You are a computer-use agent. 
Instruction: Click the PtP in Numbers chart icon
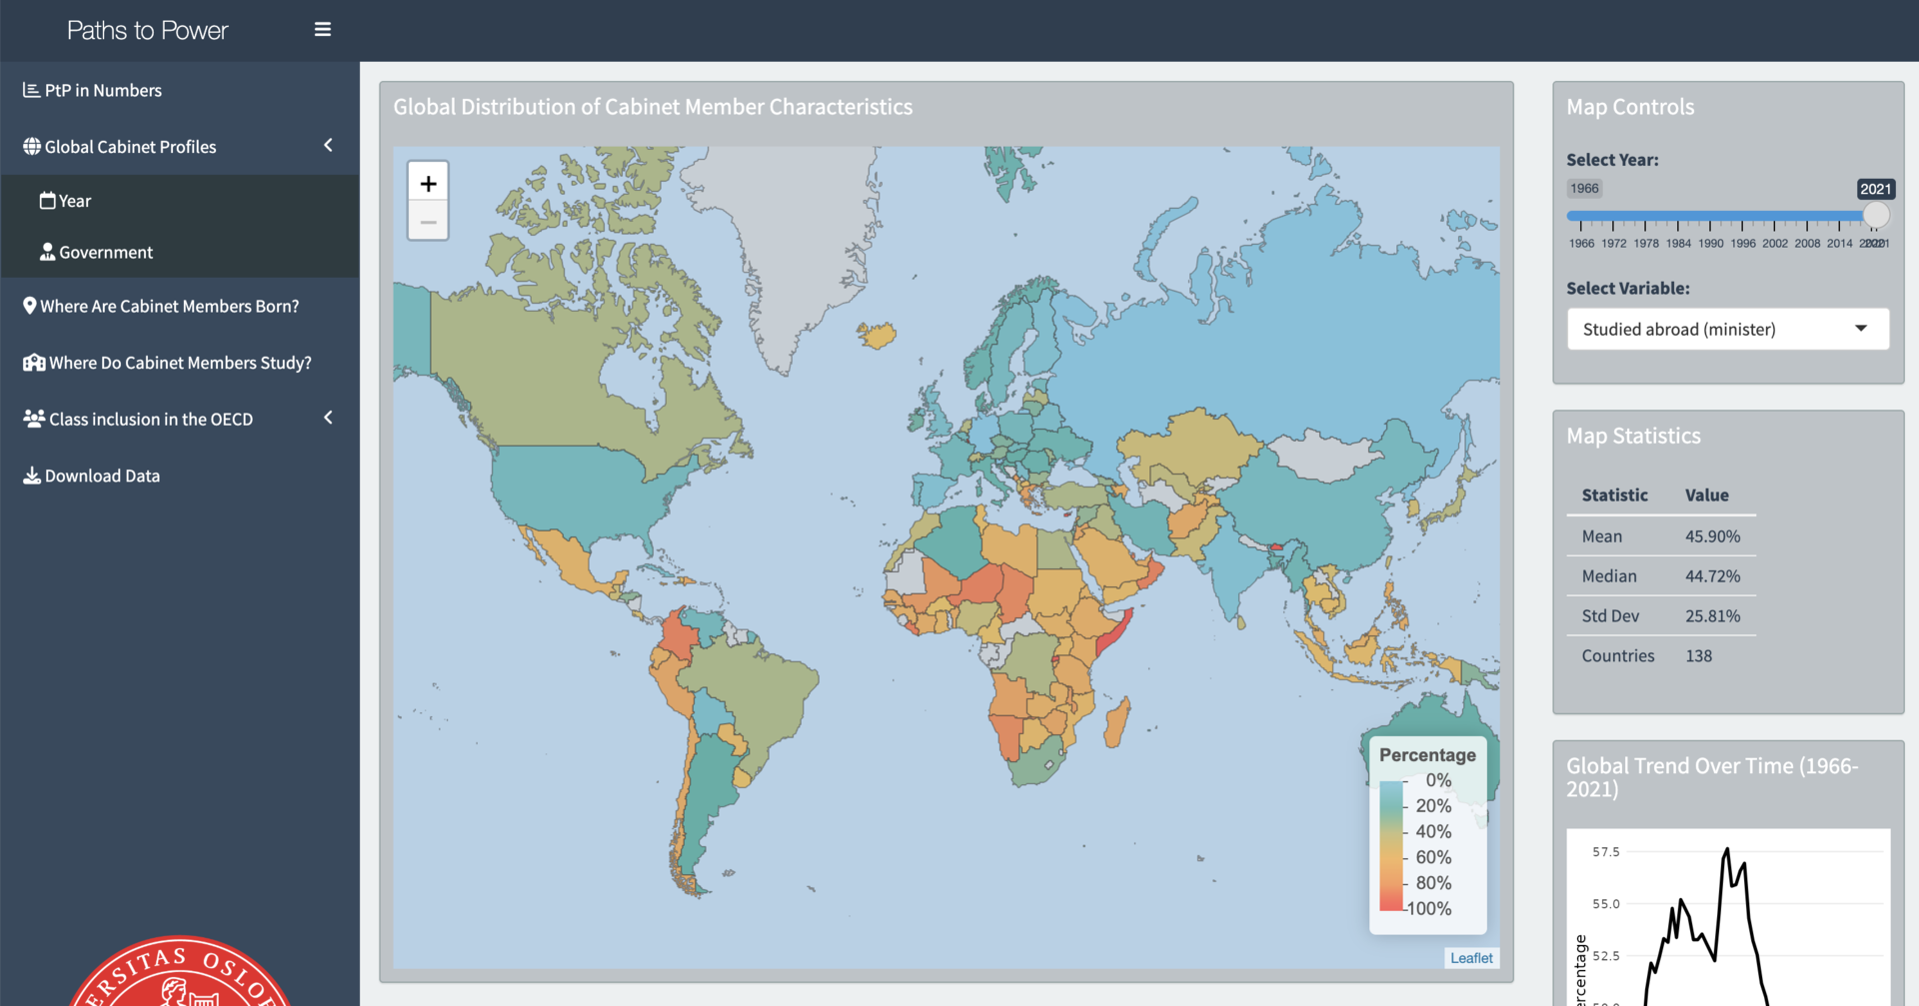[31, 90]
